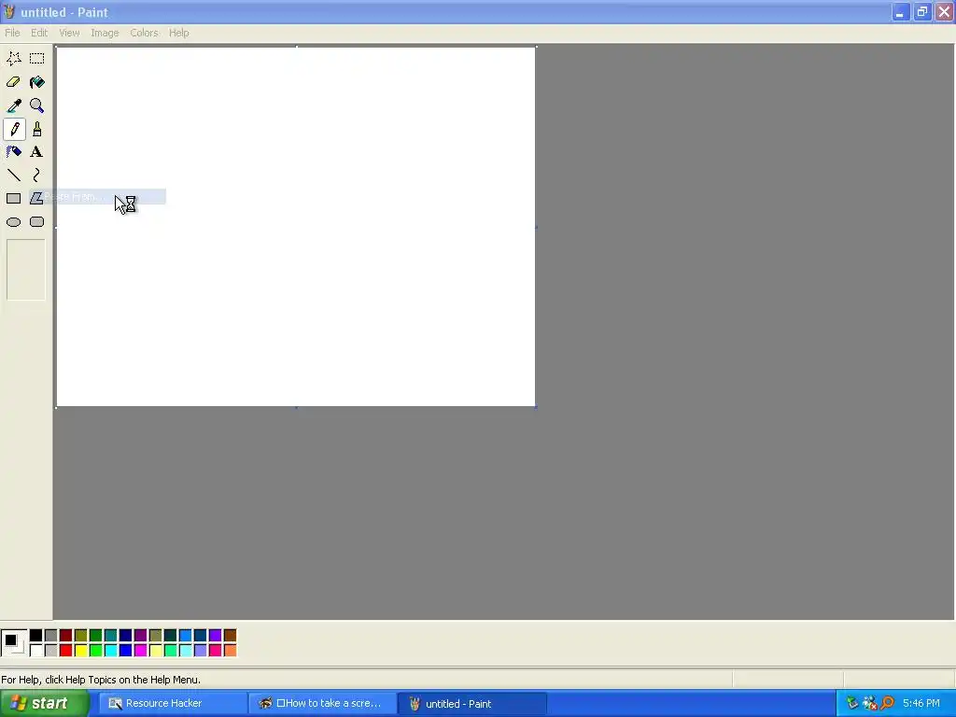Choose the hot pink swatch
The width and height of the screenshot is (956, 717).
216,651
